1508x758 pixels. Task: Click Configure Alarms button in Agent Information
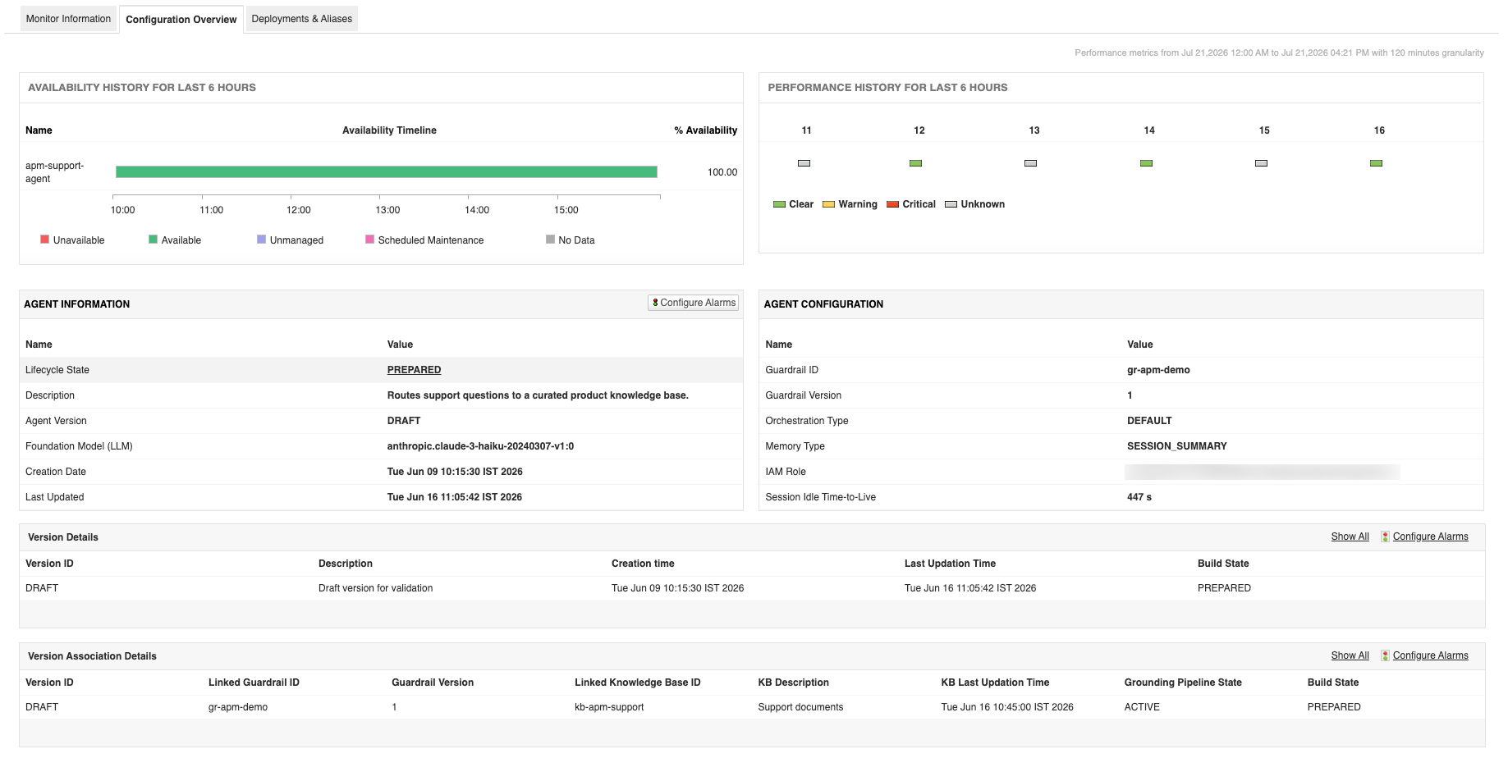[x=693, y=303]
